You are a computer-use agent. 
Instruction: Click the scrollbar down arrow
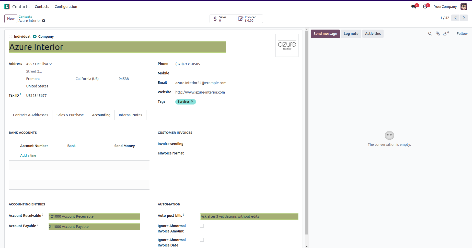pyautogui.click(x=307, y=246)
